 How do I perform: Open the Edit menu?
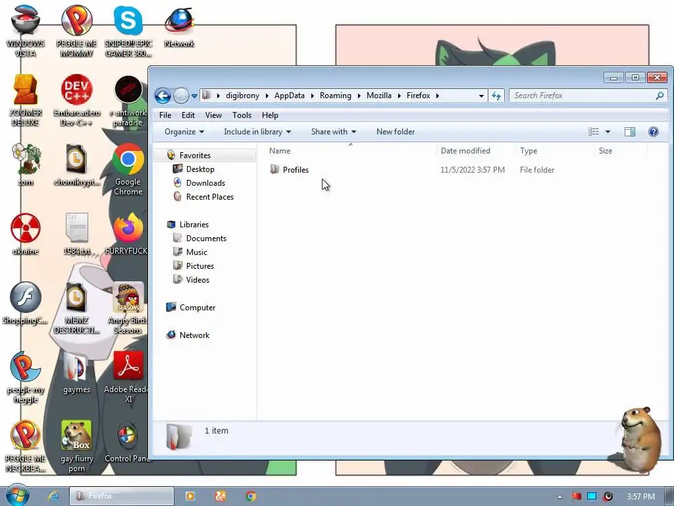tap(188, 115)
